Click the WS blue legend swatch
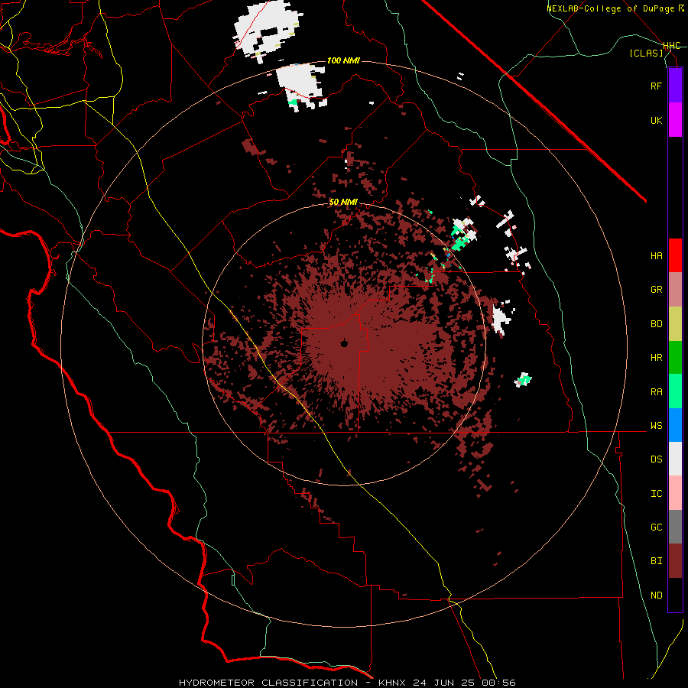The height and width of the screenshot is (688, 688). [x=675, y=425]
